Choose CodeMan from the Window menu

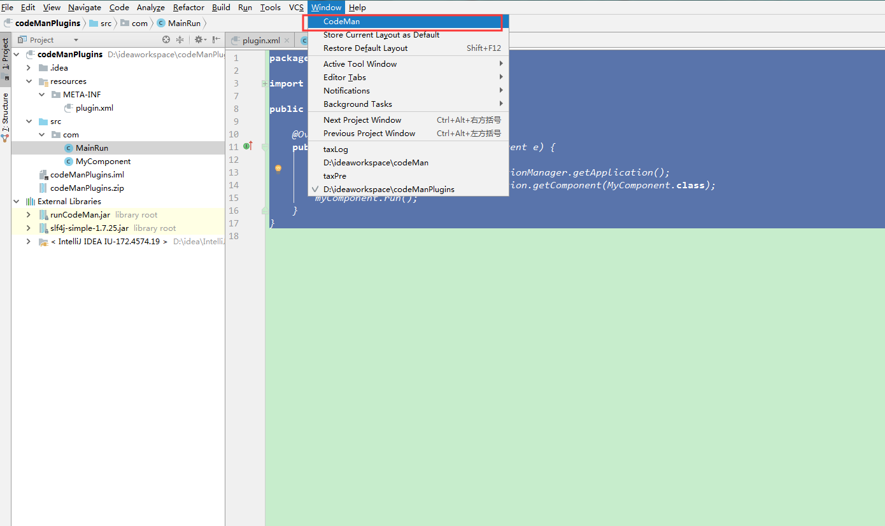pyautogui.click(x=407, y=22)
